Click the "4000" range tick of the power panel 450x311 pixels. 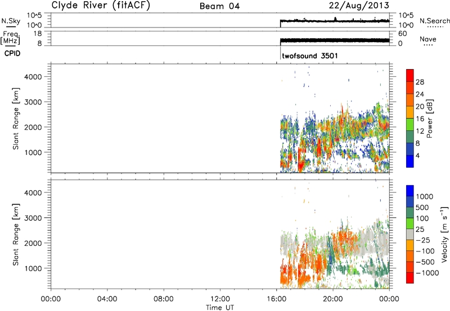pos(33,77)
